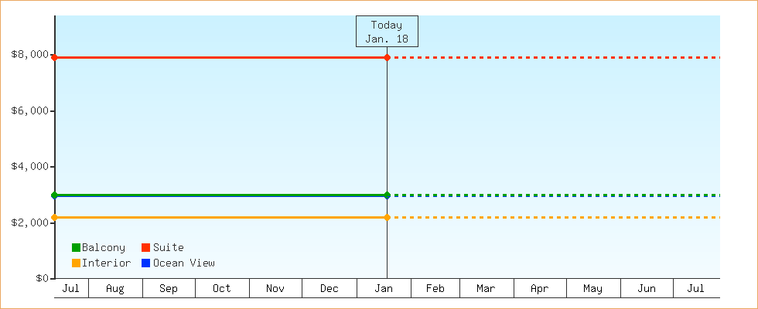
Task: Click the orange Interior legend swatch
Action: click(x=76, y=263)
